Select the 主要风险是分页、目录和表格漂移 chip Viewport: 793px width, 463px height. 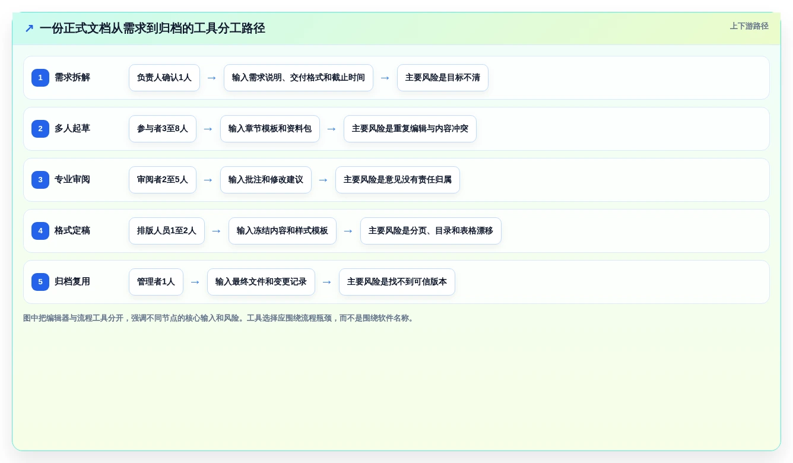point(431,231)
